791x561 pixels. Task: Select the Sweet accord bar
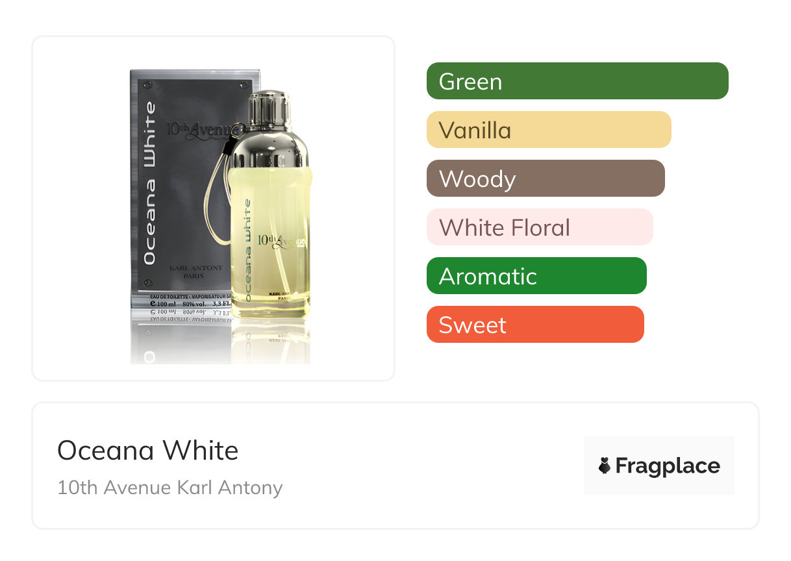535,325
